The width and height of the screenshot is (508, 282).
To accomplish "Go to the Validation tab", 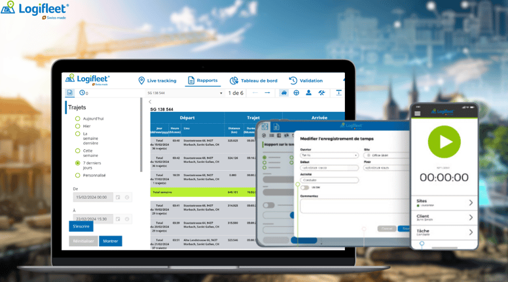I will pos(306,80).
